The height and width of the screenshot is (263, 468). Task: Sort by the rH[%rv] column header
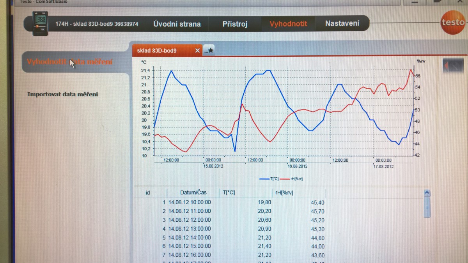click(284, 192)
